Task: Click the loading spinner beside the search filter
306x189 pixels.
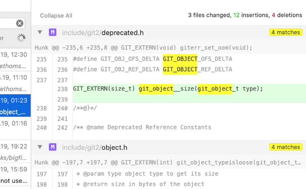Action: pyautogui.click(x=21, y=38)
